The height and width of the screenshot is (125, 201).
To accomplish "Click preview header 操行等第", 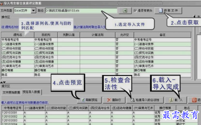I will (x=165, y=108).
